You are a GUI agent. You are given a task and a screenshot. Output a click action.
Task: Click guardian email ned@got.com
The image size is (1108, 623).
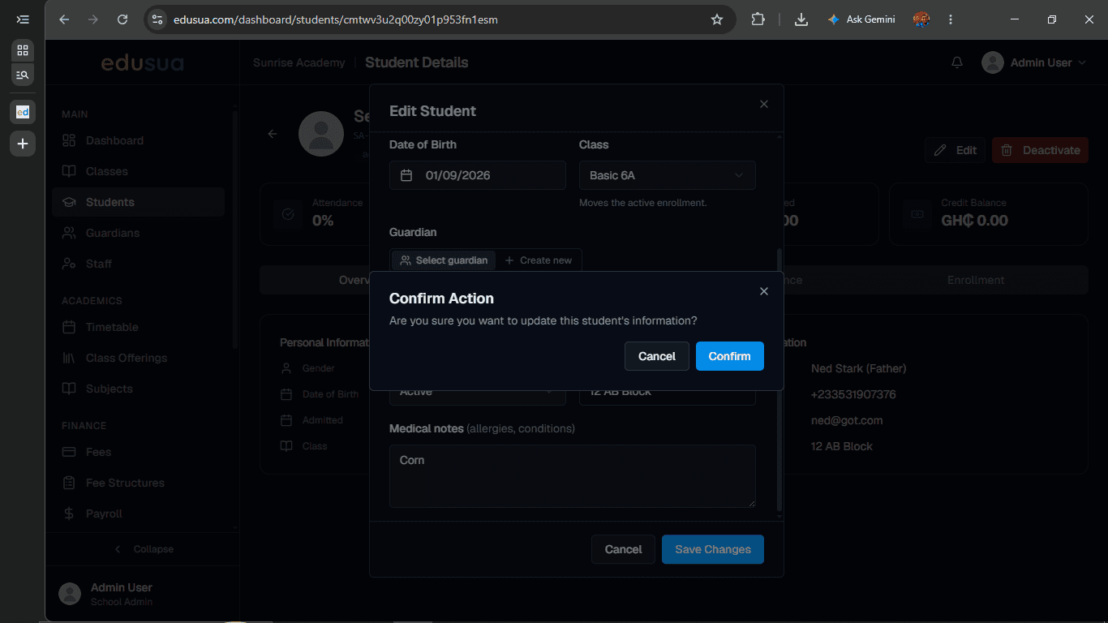(847, 420)
